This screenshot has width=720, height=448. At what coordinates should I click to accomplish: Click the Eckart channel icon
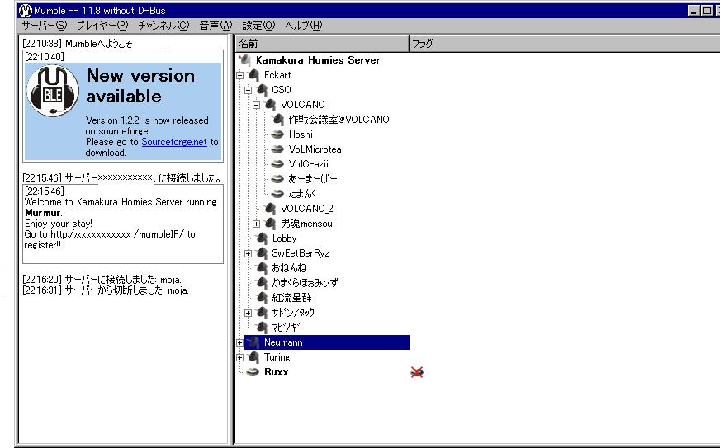(x=253, y=75)
